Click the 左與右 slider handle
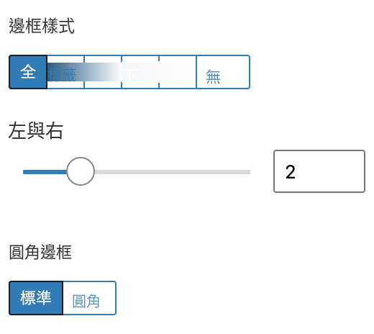Screen dimensions: 374x334 pos(81,171)
